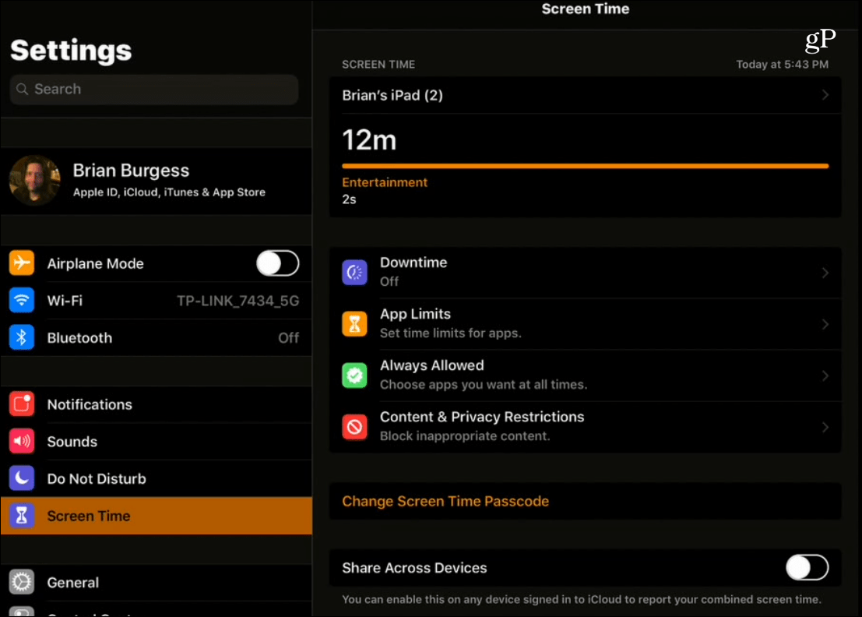Click the Today at 5:43 PM timestamp
Image resolution: width=862 pixels, height=617 pixels.
pos(783,65)
